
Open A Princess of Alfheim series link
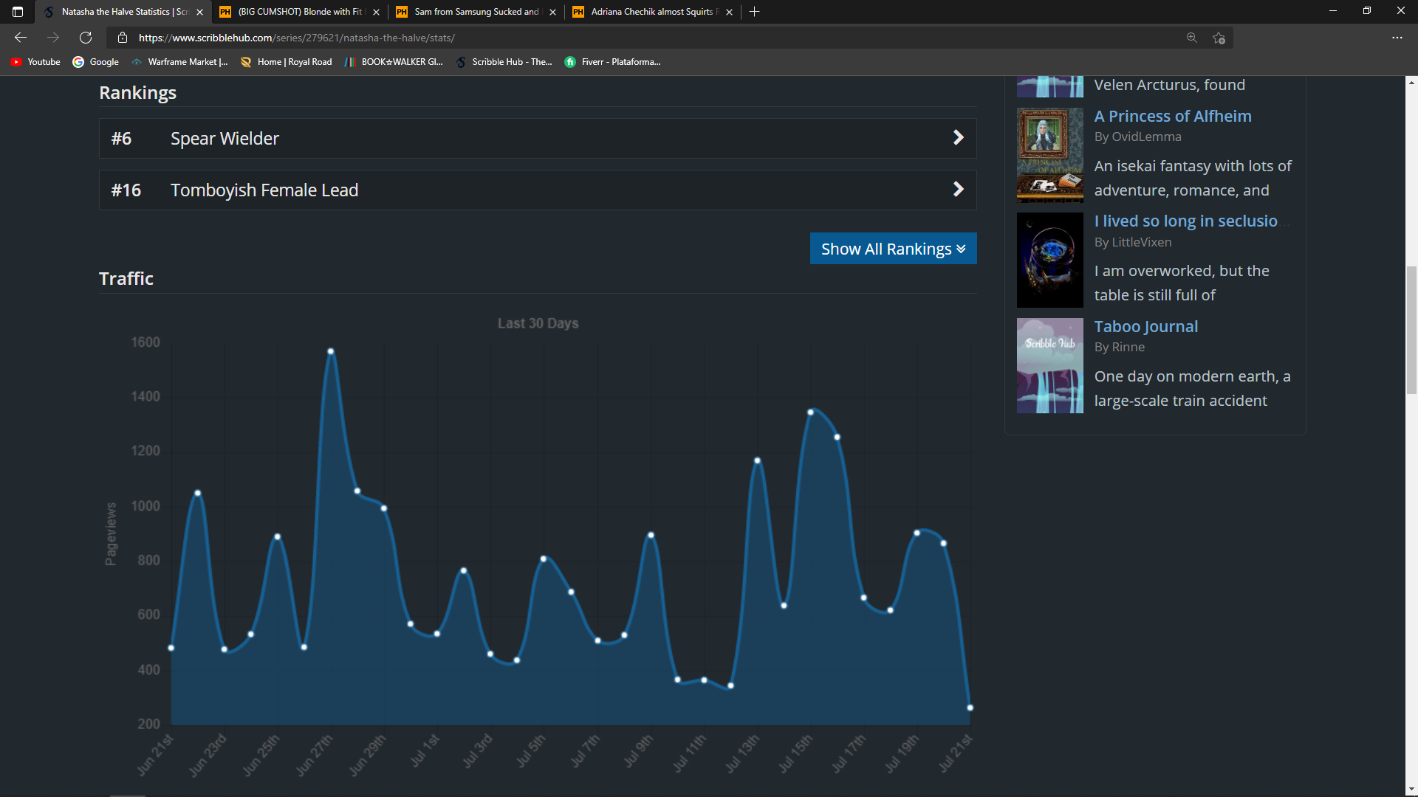(x=1172, y=116)
